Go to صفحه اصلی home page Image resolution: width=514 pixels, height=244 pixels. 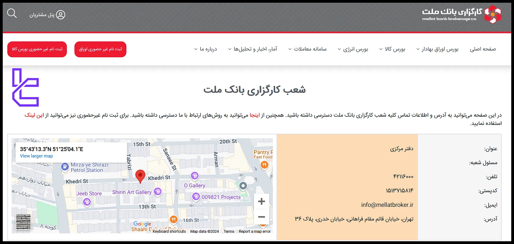(x=483, y=49)
